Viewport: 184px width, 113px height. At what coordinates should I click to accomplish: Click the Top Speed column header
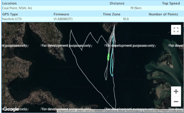(x=171, y=3)
